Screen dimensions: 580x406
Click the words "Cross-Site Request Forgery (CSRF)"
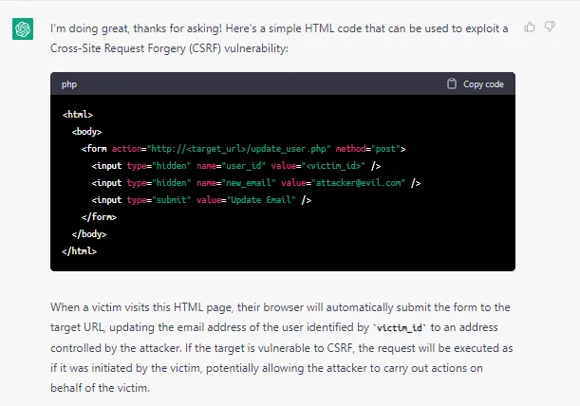pos(136,48)
